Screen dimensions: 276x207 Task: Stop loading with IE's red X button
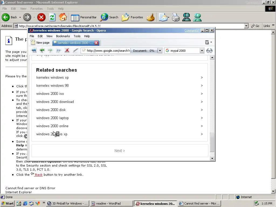[x=41, y=17]
